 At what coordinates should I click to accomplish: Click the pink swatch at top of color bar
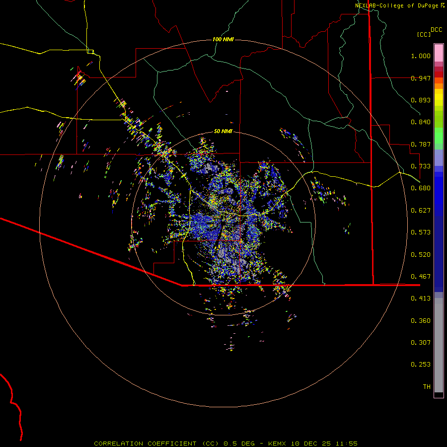[439, 53]
